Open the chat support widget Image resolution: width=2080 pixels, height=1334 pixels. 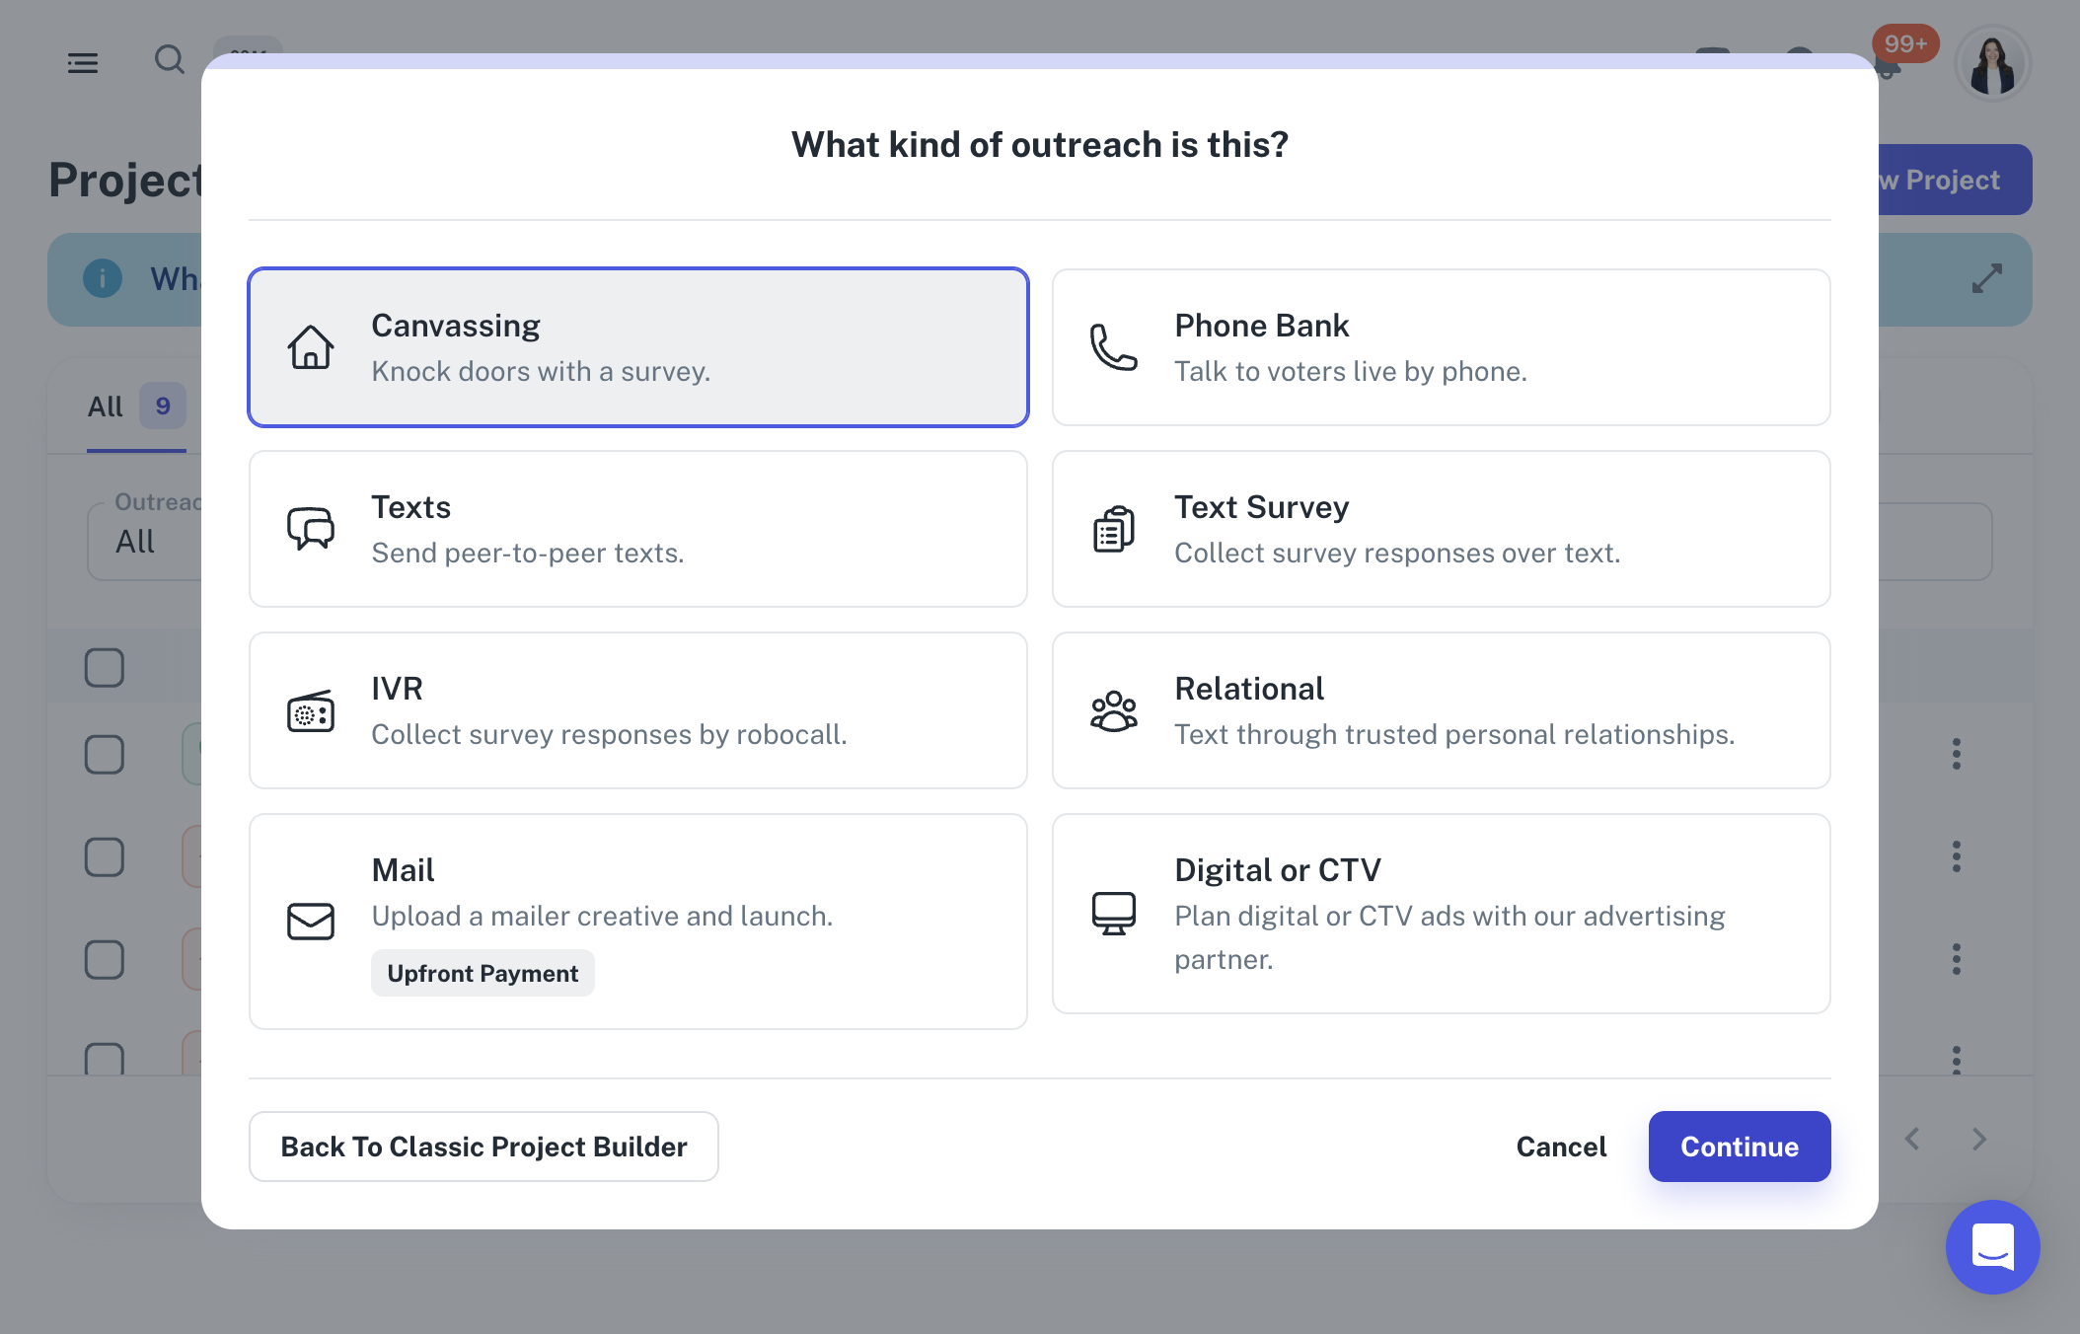[1993, 1247]
